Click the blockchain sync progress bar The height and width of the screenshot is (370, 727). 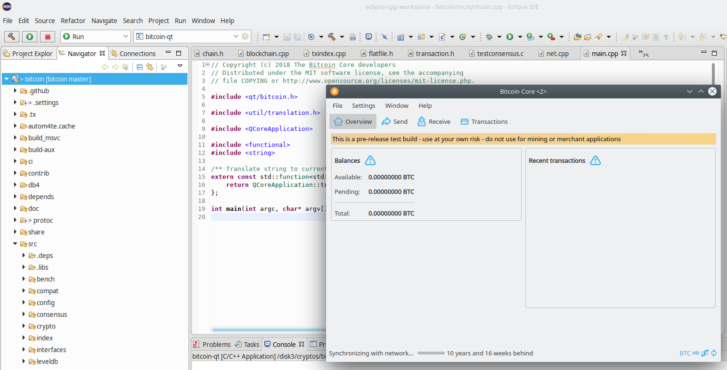click(x=431, y=353)
